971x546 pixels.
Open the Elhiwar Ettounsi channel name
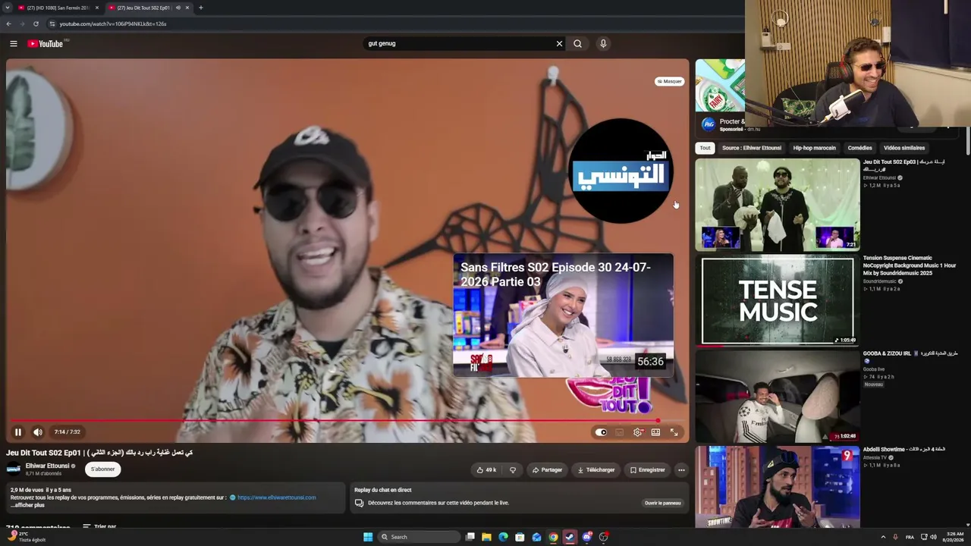click(x=47, y=466)
